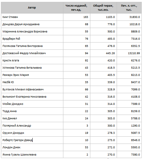Select 'Маринина Александра Борисовна' cell
Viewport: 143px width, 159px height.
coord(32,31)
